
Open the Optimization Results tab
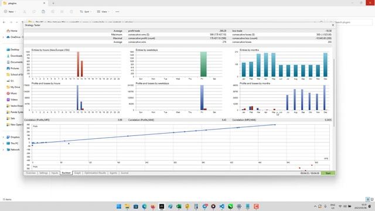click(x=95, y=173)
